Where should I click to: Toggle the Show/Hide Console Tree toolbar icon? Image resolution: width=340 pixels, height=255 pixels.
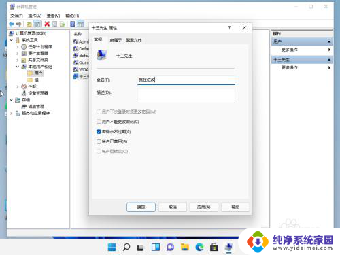tap(37, 24)
